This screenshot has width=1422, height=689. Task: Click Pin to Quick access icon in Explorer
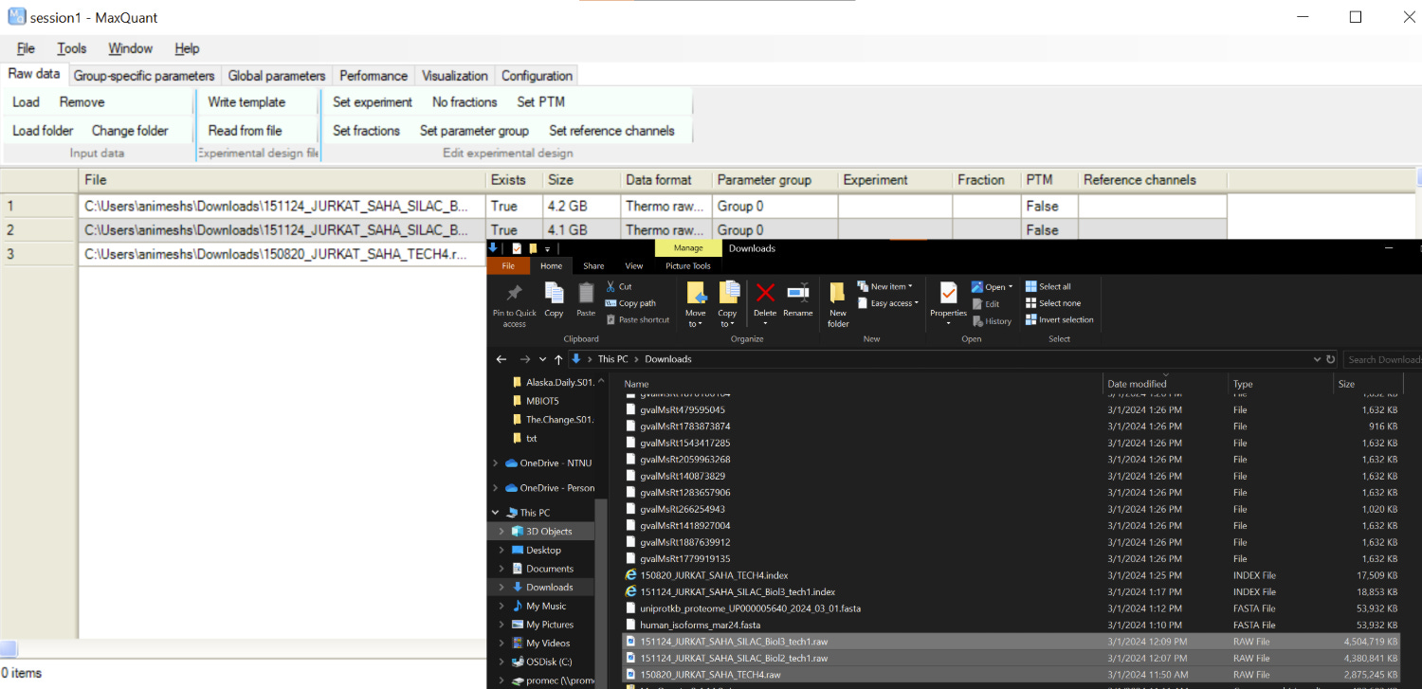(515, 293)
